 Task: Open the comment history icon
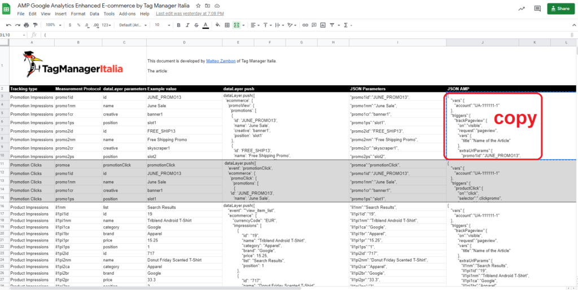click(x=537, y=9)
